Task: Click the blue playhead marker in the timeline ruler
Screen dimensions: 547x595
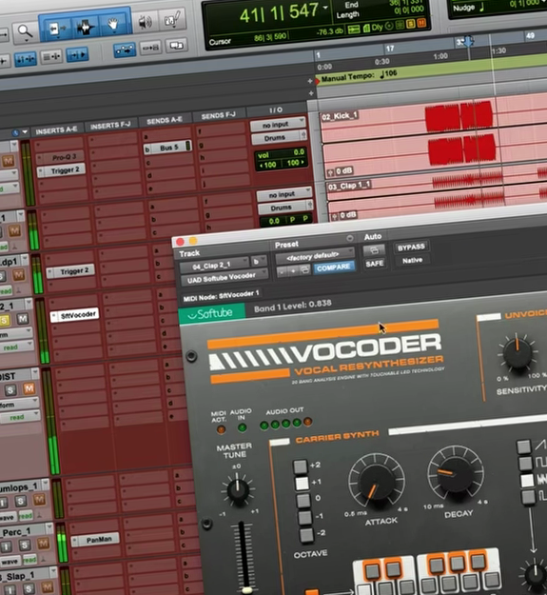Action: 469,41
